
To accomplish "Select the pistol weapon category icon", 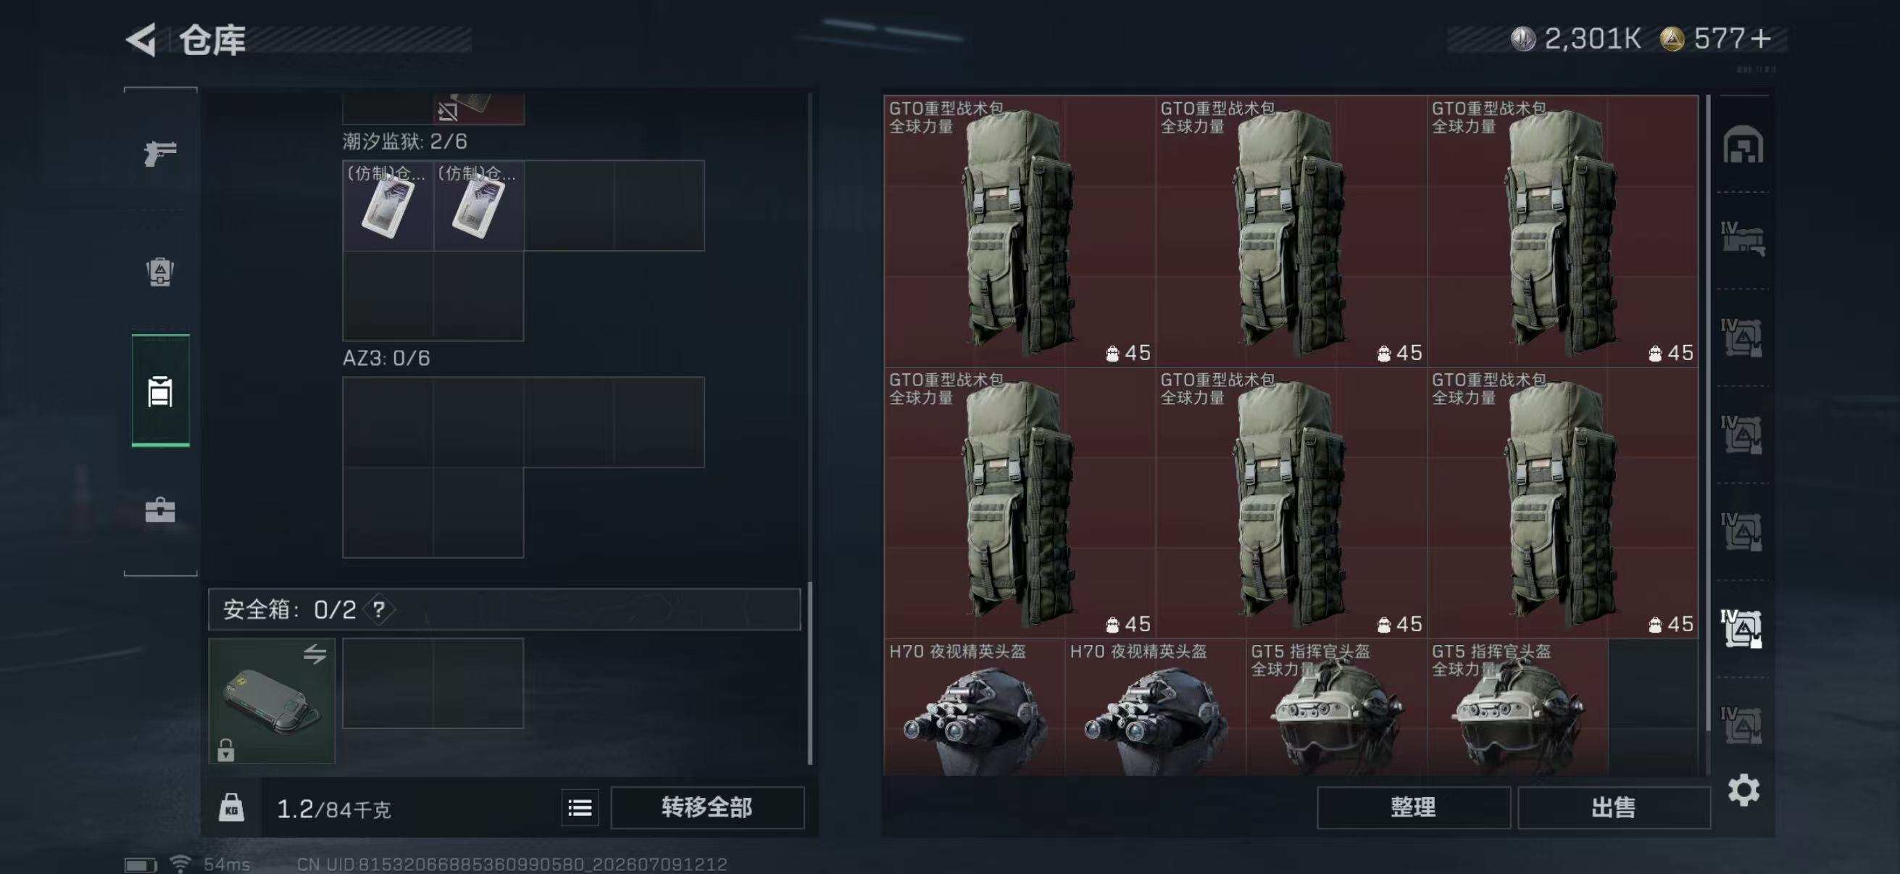I will (x=160, y=154).
